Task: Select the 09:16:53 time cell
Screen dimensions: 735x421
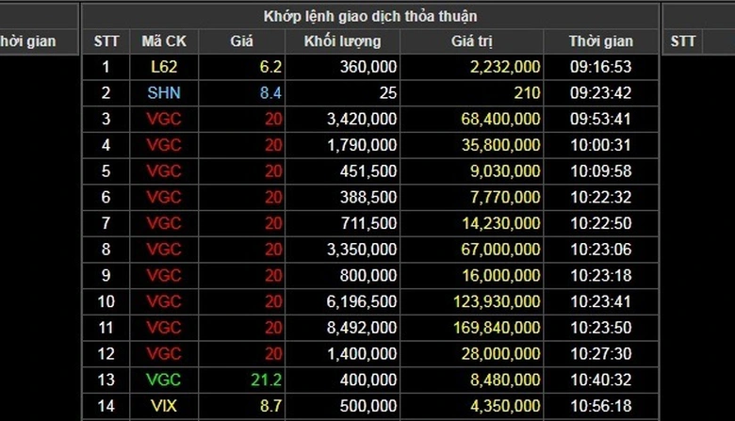Action: (600, 67)
